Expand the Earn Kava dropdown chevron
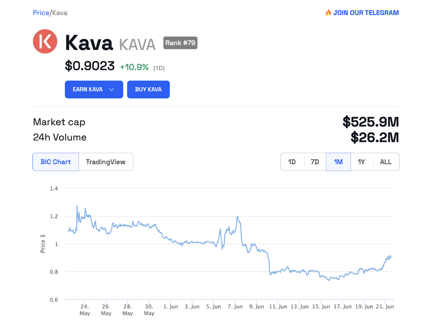Viewport: 433px width, 324px height. click(112, 90)
